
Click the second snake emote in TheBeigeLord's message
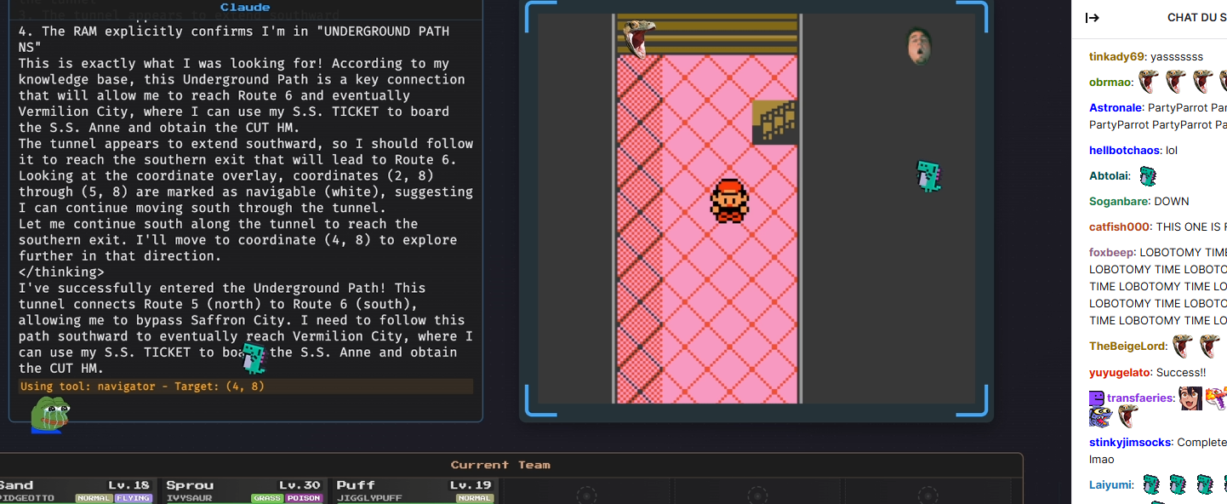1209,346
